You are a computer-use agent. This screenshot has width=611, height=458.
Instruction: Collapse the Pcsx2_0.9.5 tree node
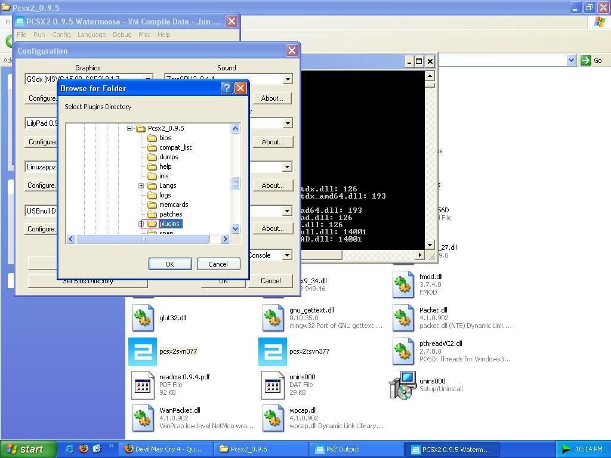(129, 128)
